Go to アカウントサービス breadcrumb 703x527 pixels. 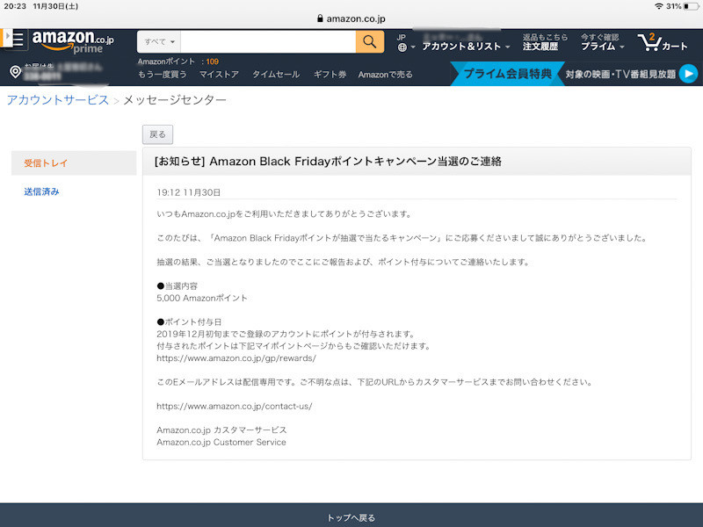click(x=58, y=100)
